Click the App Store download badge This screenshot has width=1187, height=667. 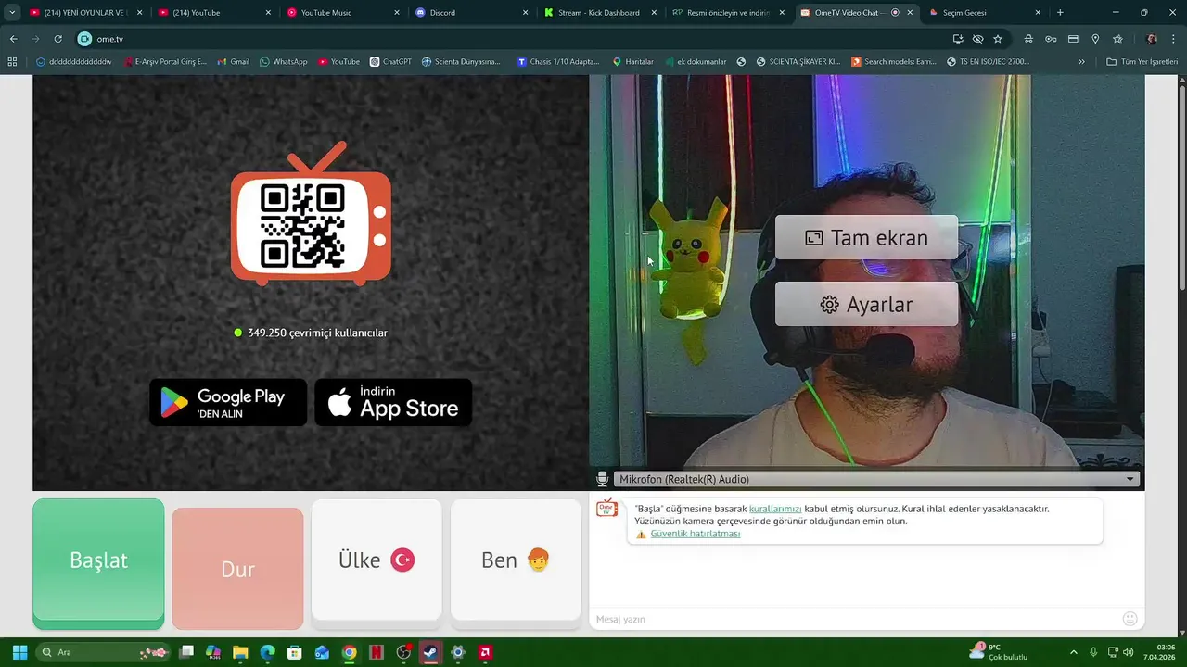click(x=393, y=402)
